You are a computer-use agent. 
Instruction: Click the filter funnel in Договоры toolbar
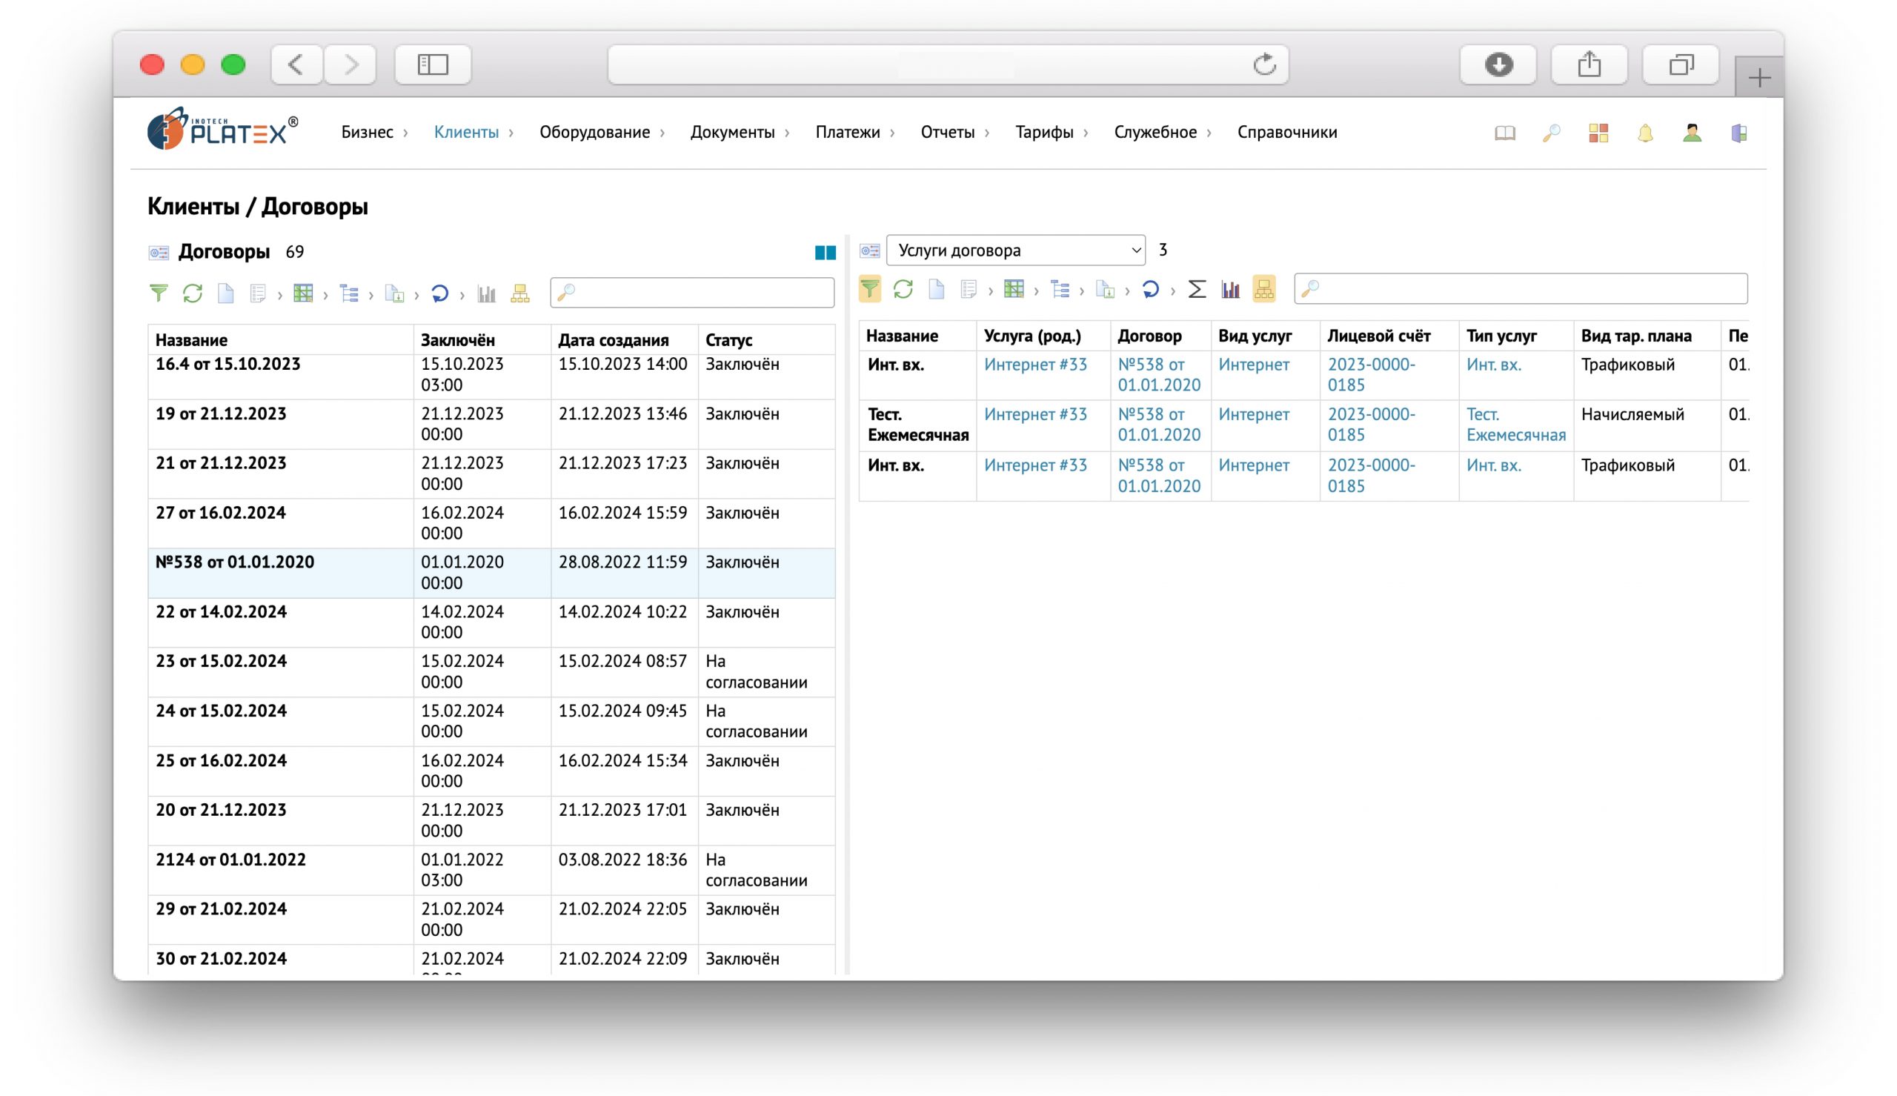(158, 293)
